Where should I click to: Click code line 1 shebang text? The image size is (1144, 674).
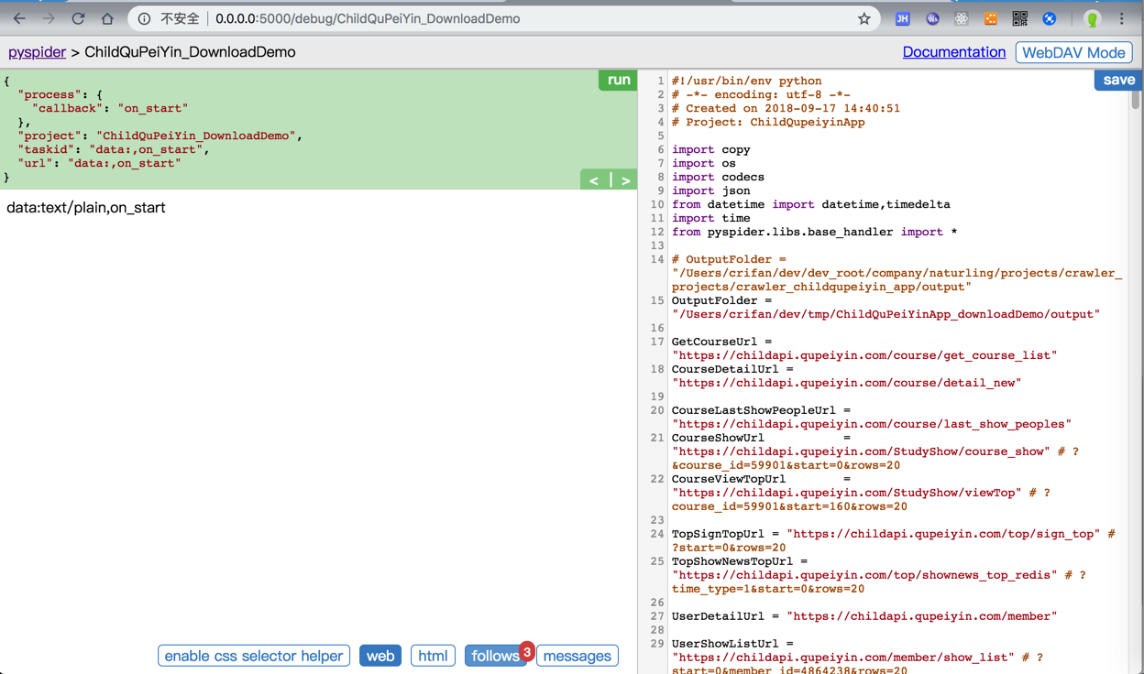click(747, 81)
